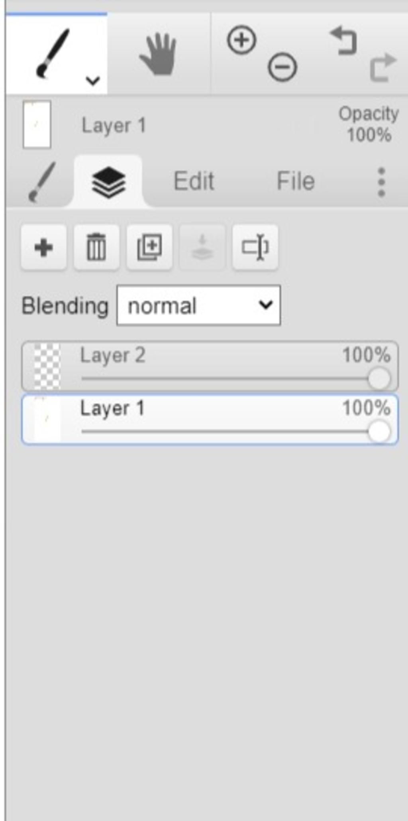The image size is (408, 821).
Task: Rename layer using the rename icon
Action: click(x=255, y=248)
